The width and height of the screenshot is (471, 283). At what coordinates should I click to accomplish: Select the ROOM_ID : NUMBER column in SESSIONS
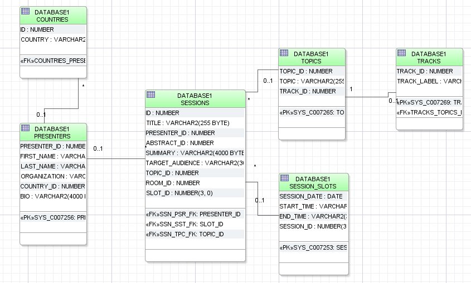tap(173, 183)
